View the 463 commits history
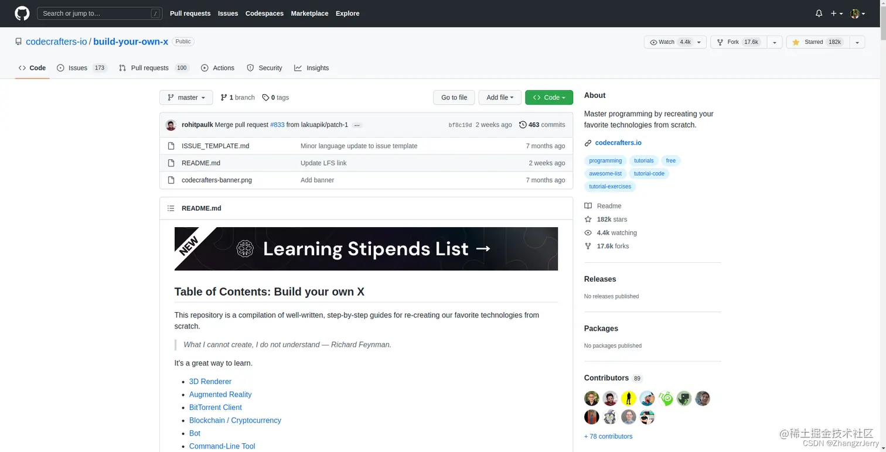 542,125
